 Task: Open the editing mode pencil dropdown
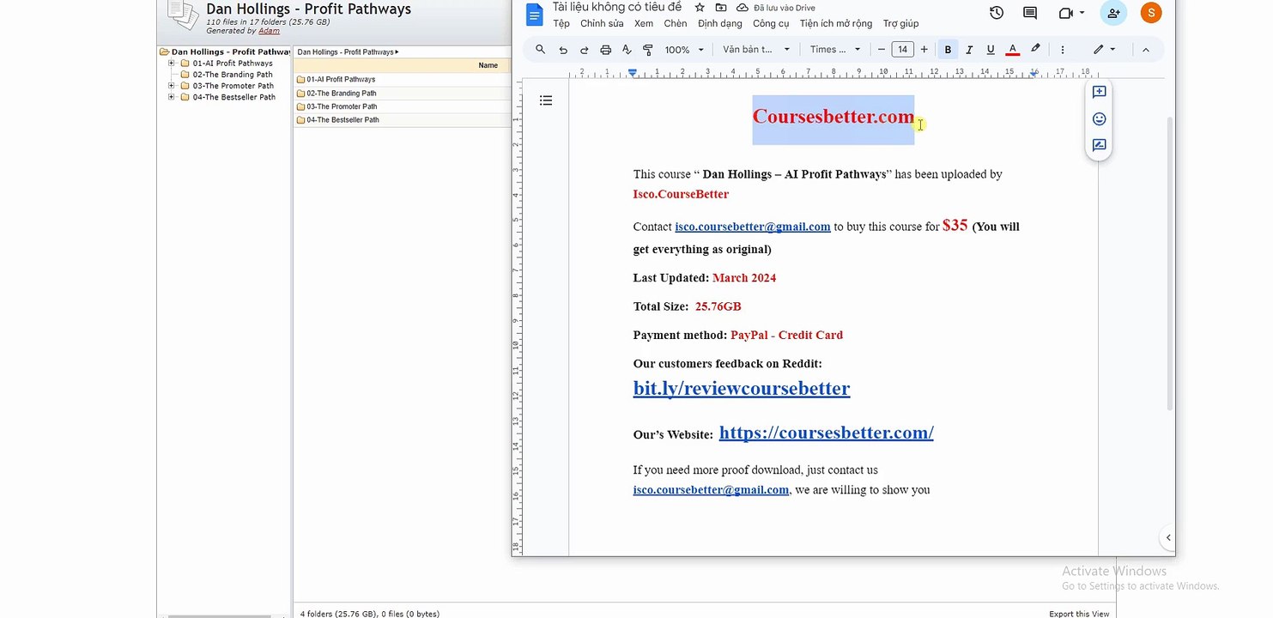(1104, 50)
